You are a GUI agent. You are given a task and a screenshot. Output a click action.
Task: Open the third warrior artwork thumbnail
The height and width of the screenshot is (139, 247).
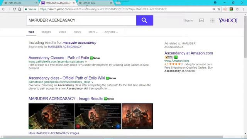[137, 116]
